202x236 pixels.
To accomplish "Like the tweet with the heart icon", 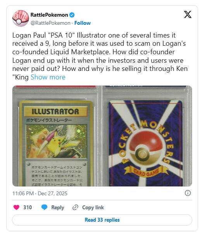I will (x=16, y=207).
